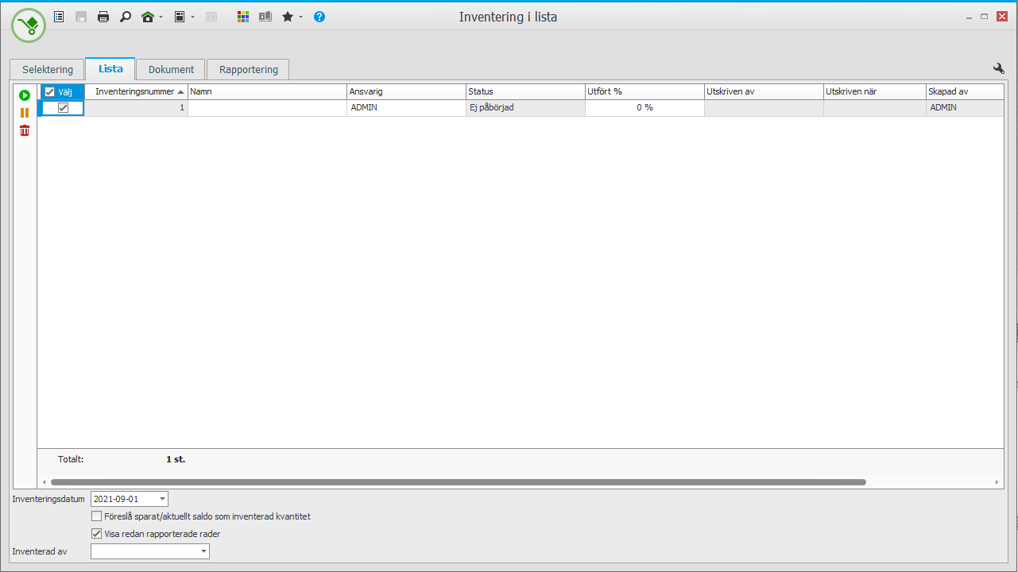Switch to the Selektering tab
This screenshot has height=572, width=1018.
48,70
